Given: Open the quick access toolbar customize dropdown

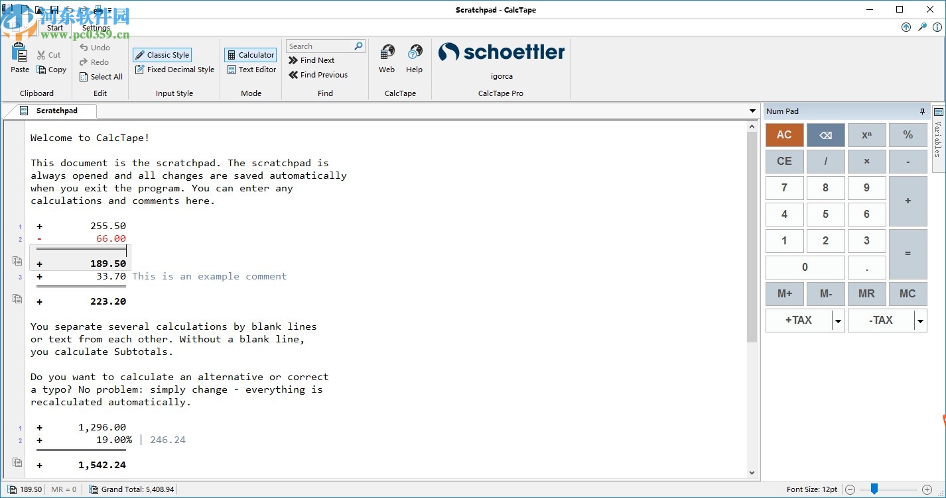Looking at the screenshot, I should (109, 11).
